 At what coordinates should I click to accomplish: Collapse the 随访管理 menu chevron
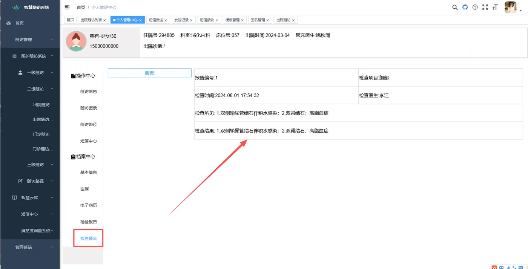52,40
